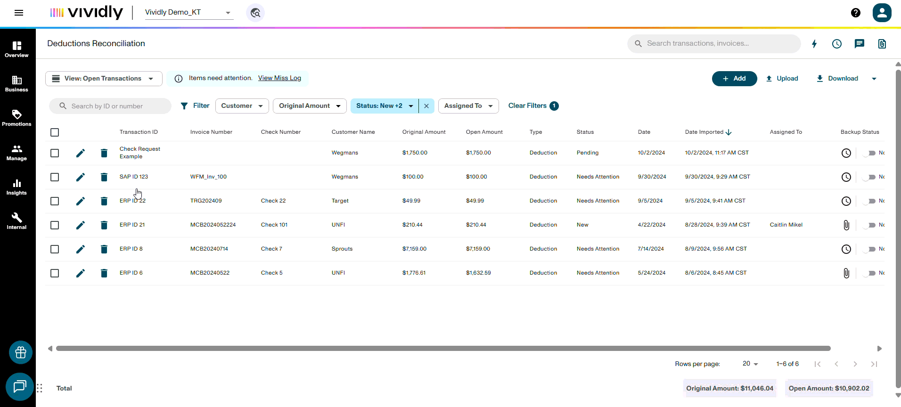Delete the SAP ID 123 transaction
901x407 pixels.
click(104, 177)
